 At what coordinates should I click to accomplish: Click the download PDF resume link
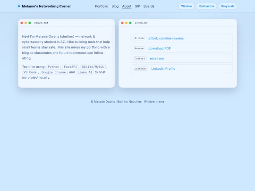coord(160,49)
